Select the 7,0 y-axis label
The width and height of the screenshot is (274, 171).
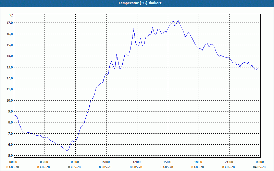pos(11,133)
